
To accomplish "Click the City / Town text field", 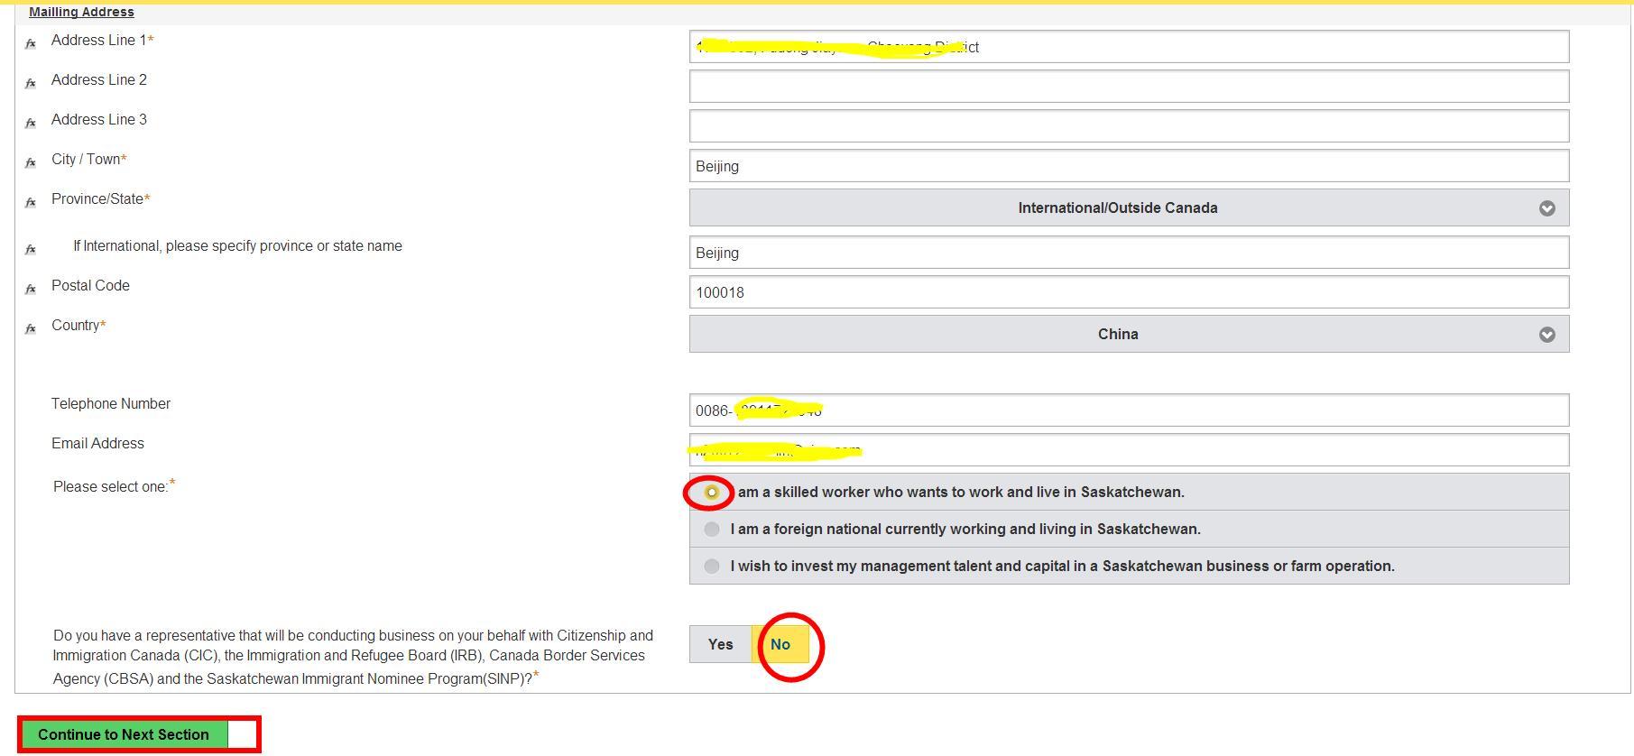I will click(1128, 166).
